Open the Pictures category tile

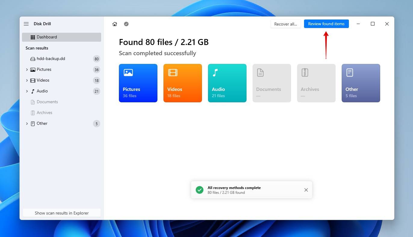coord(138,83)
